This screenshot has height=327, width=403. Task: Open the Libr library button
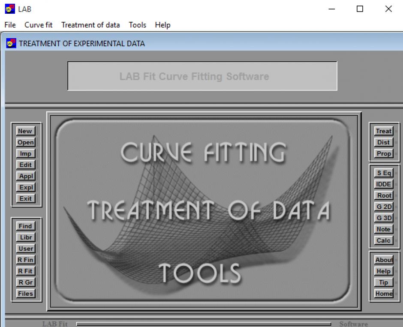coord(25,237)
